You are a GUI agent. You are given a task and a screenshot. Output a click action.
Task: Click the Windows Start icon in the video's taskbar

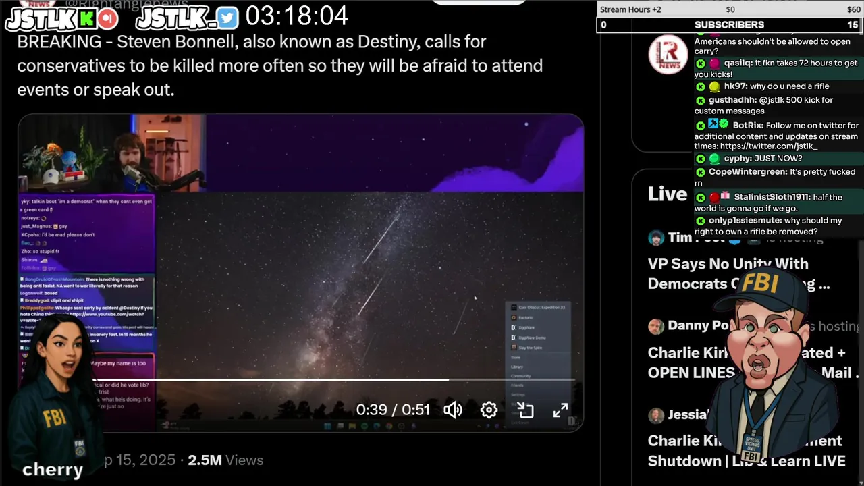pos(327,426)
